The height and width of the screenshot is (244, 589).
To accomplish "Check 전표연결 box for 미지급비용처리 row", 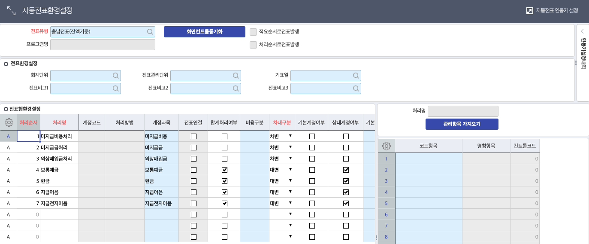I will point(193,136).
